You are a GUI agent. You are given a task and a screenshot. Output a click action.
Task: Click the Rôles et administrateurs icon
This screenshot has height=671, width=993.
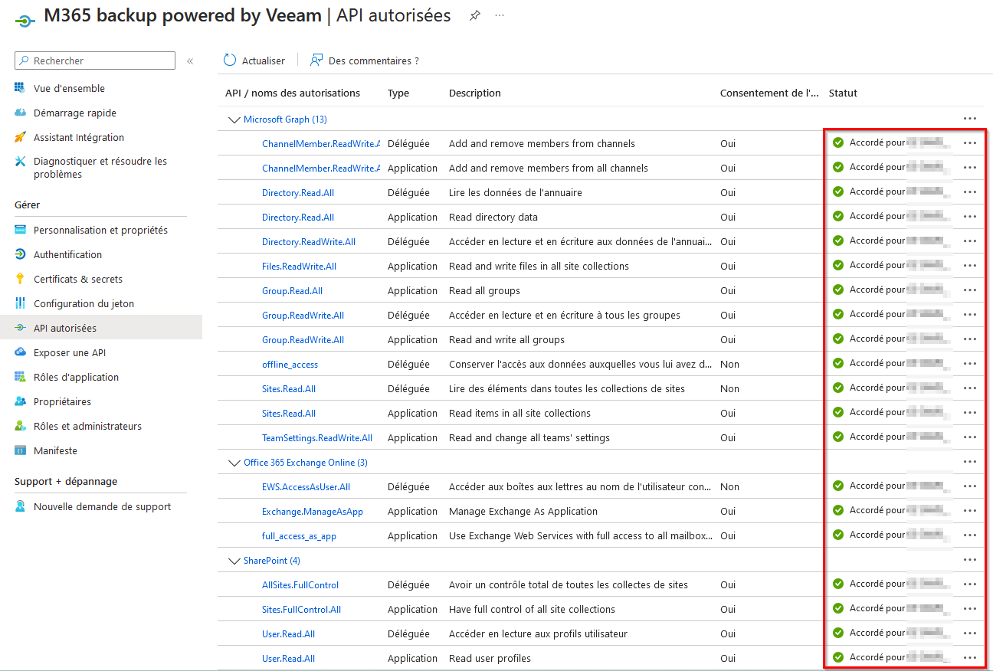click(20, 426)
